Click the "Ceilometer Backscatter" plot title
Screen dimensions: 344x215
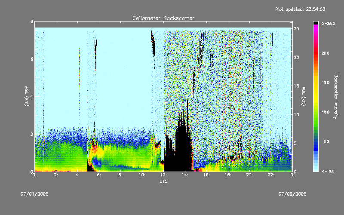[x=163, y=18]
